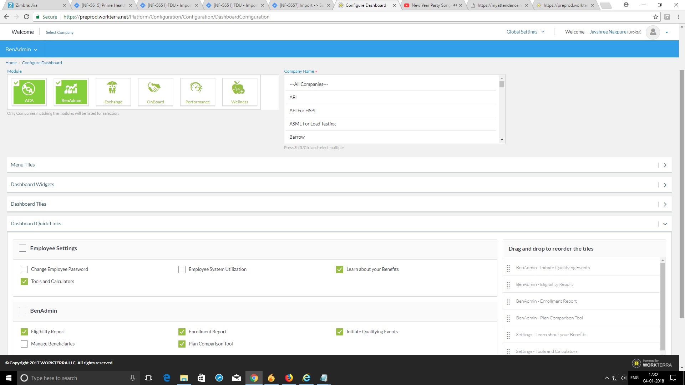Screen dimensions: 685x385
Task: Open user account dropdown arrow
Action: [666, 32]
